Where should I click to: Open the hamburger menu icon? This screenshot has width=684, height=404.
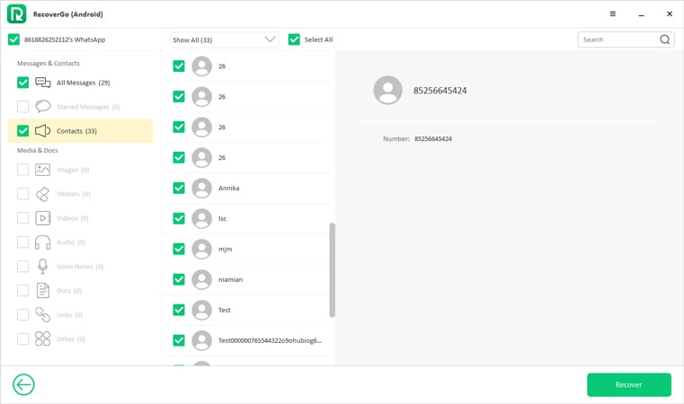tap(612, 14)
